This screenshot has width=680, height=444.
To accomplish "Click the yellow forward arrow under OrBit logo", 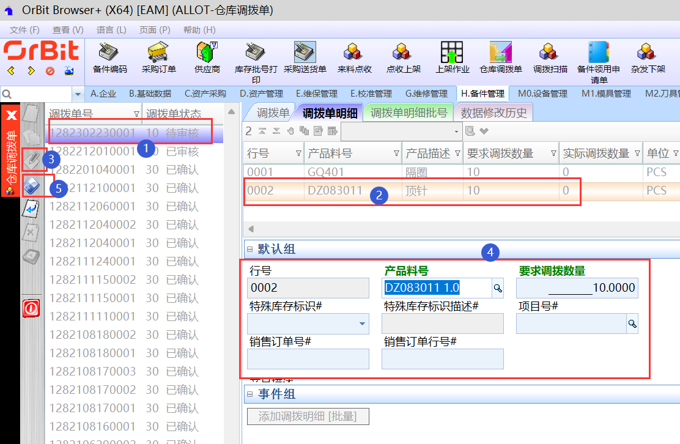I will tap(31, 71).
